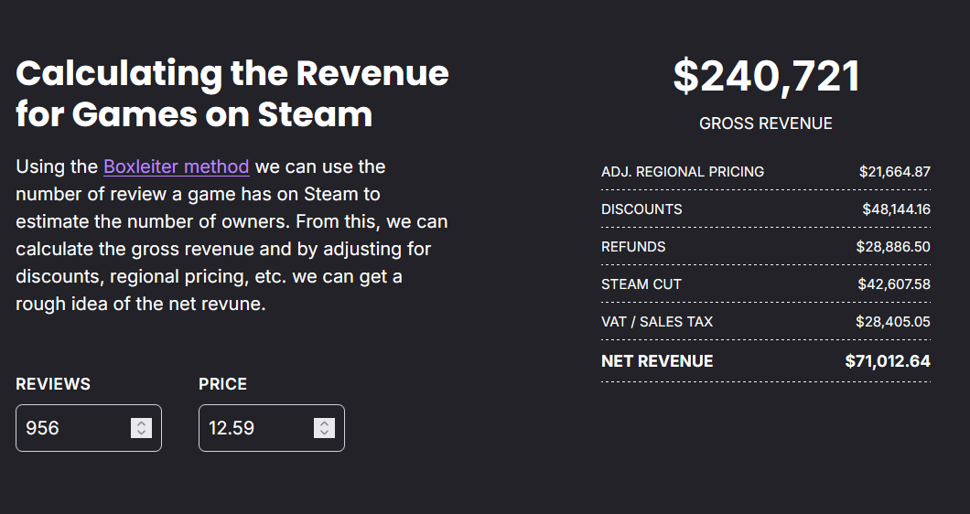
Task: Click the NET REVENUE row label
Action: coord(656,361)
